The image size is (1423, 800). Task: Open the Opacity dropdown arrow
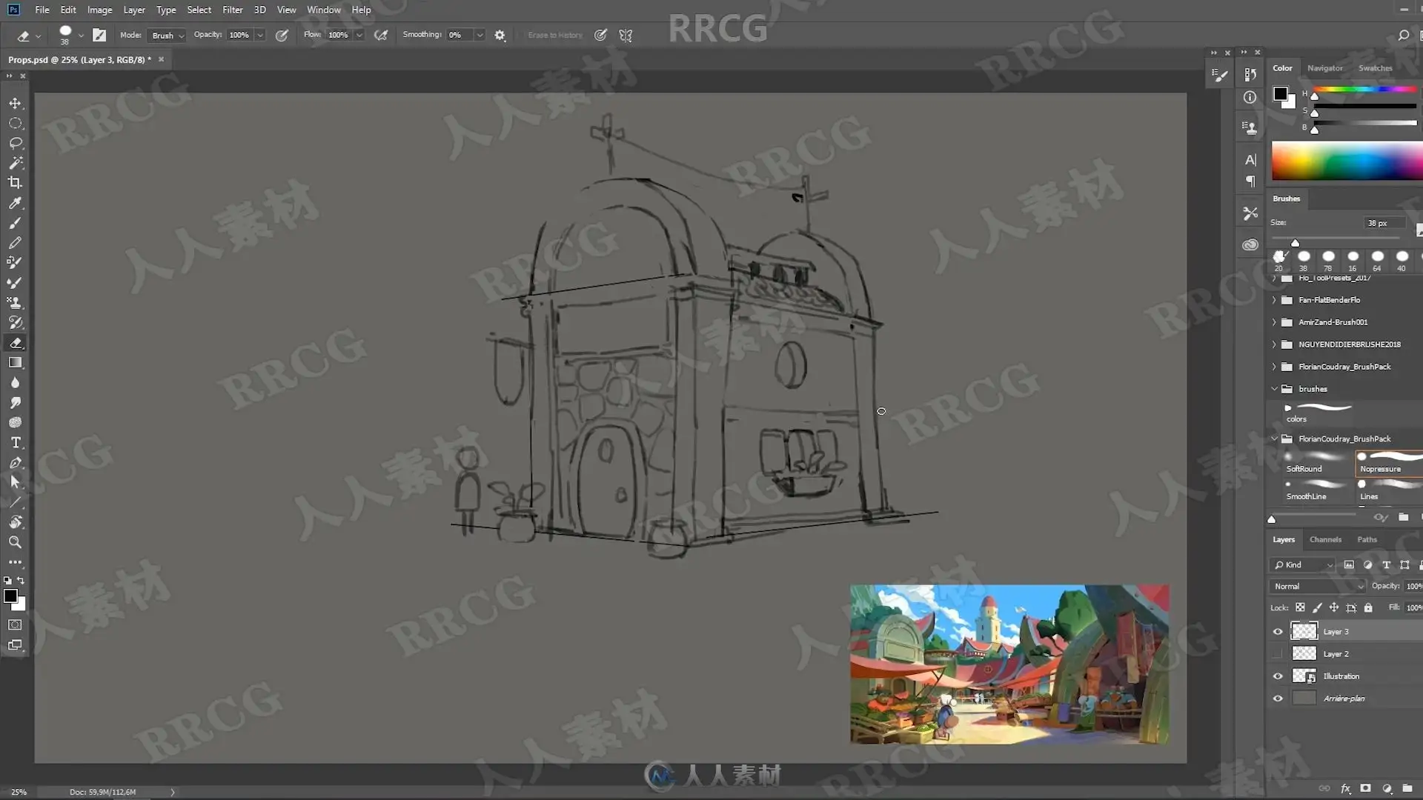click(x=260, y=35)
